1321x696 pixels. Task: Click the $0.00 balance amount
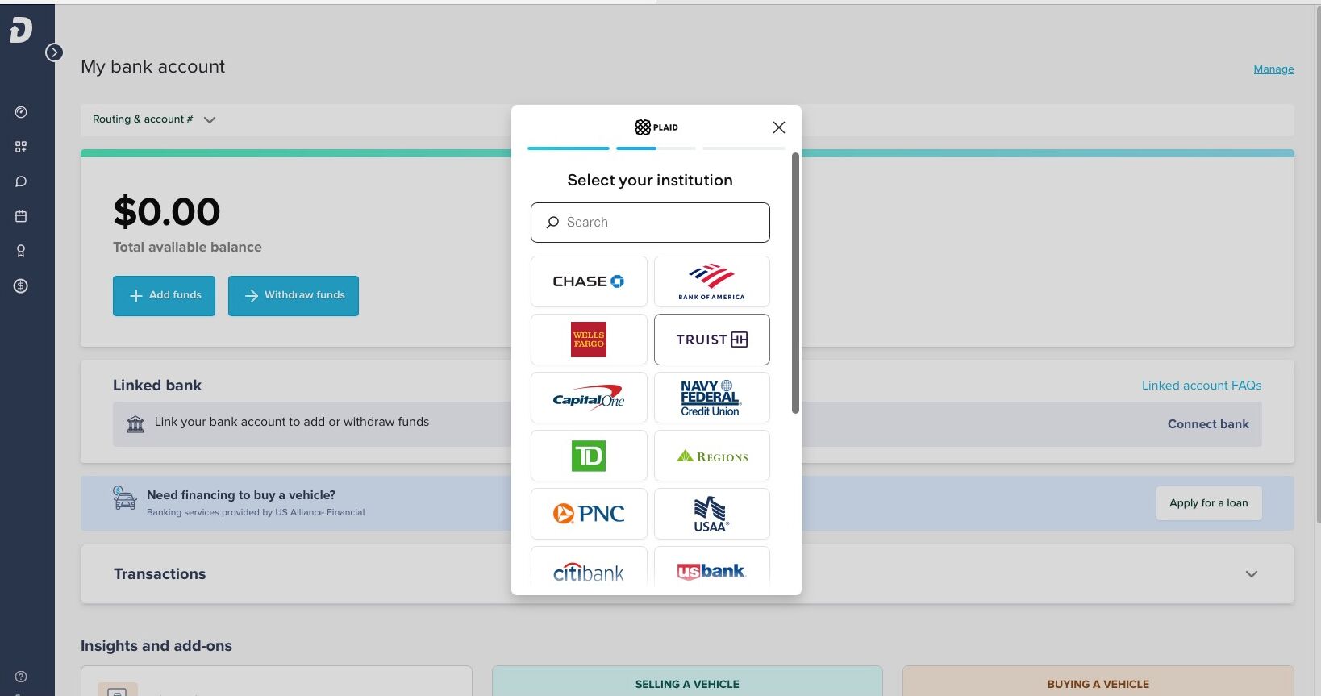[x=167, y=212]
